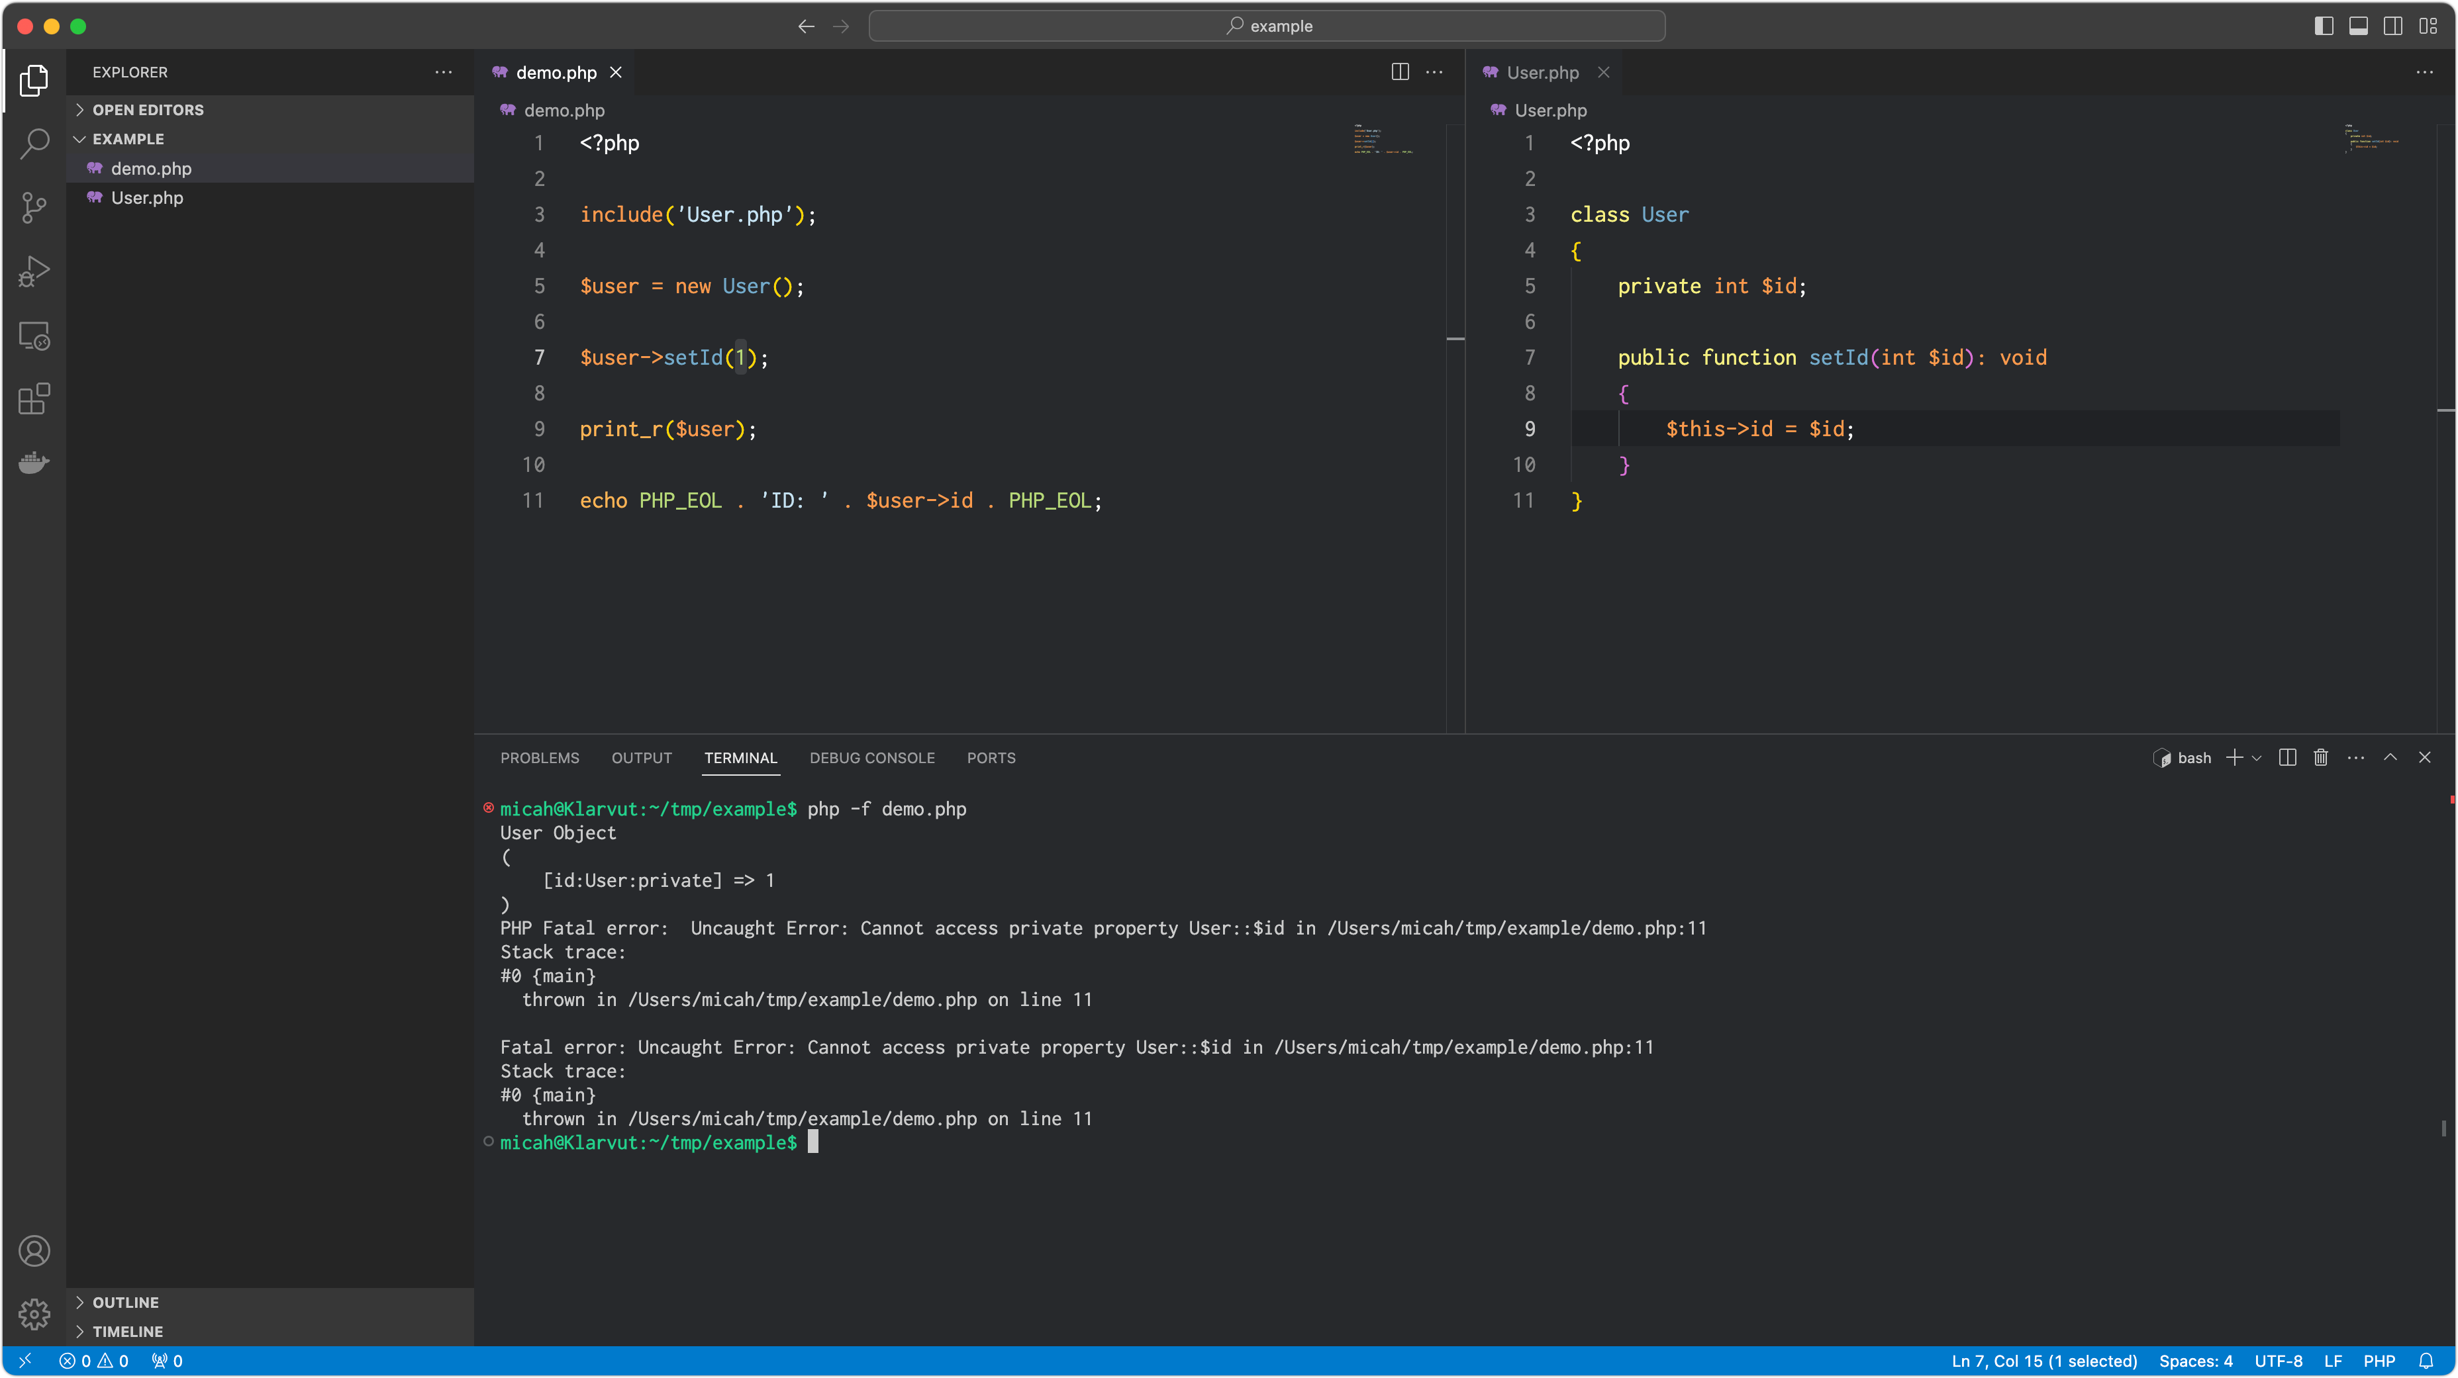Toggle the secondary side bar

[2394, 26]
